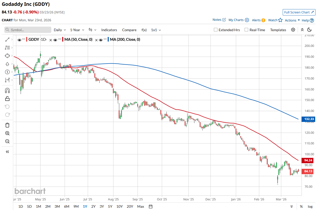Click the redo arrow icon
The height and width of the screenshot is (210, 317).
click(x=7, y=115)
